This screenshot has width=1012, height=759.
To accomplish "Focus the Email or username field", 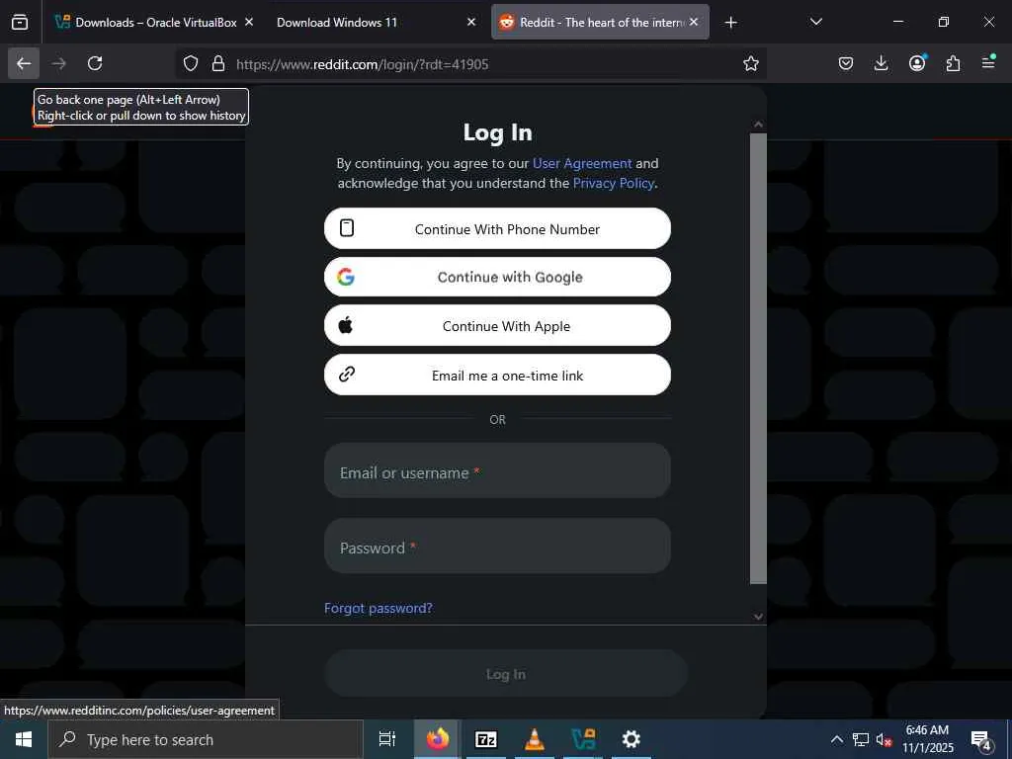I will pos(498,470).
